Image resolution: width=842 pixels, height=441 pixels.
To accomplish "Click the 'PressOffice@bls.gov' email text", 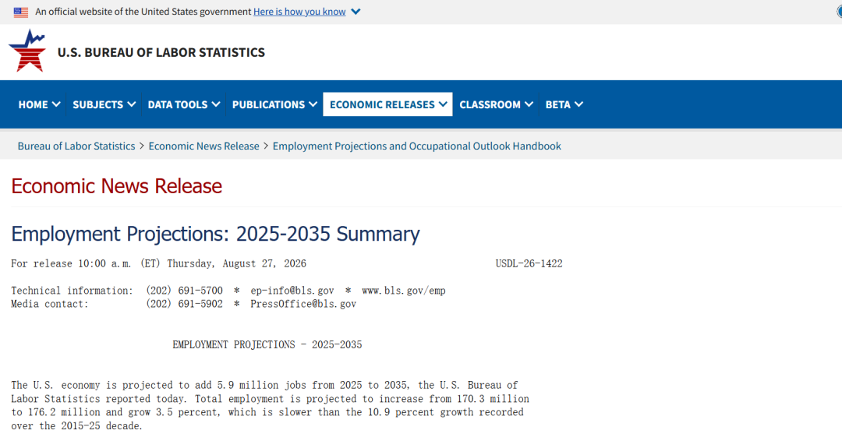I will 302,304.
